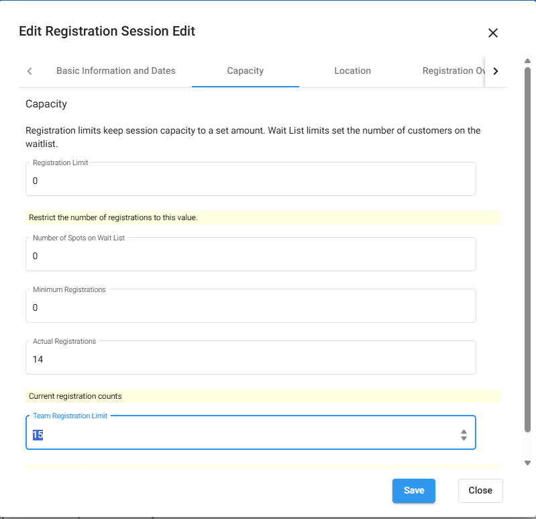Close the dialog with the X icon

tap(493, 33)
